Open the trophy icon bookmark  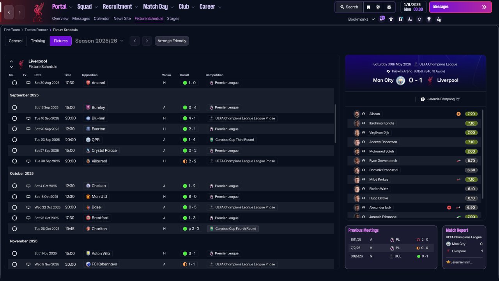pos(429,19)
